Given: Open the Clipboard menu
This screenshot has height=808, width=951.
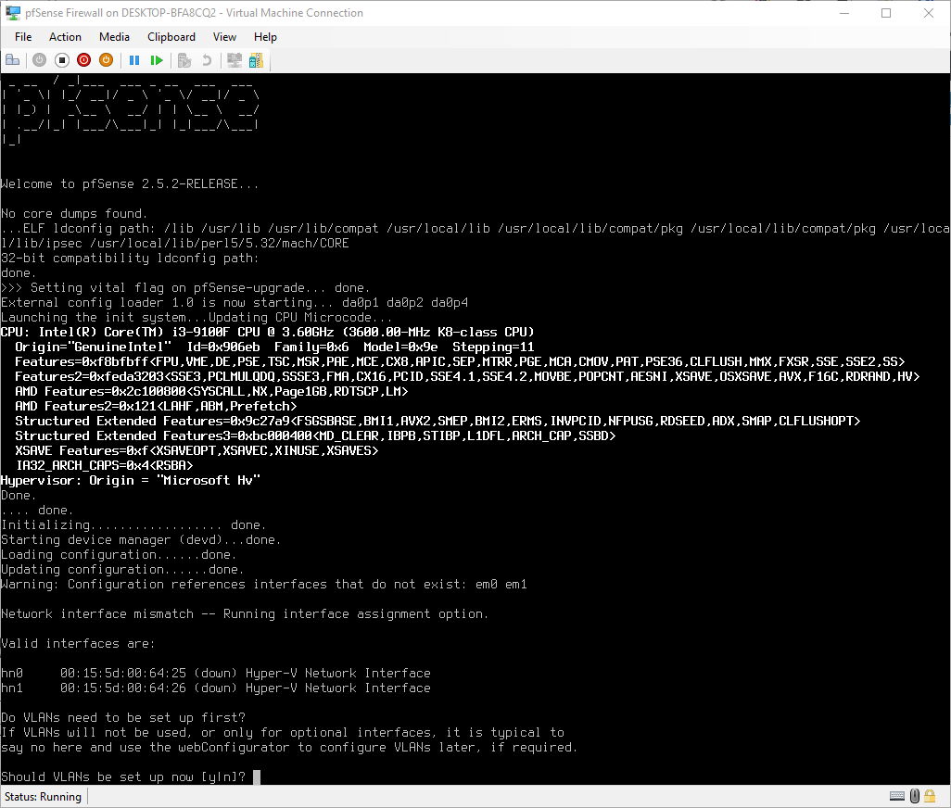Looking at the screenshot, I should pyautogui.click(x=171, y=37).
